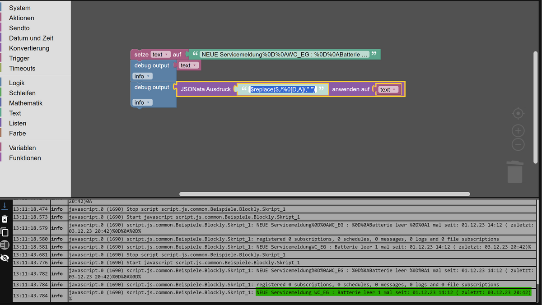Click the 13:11:18.580 timestamp cell
The height and width of the screenshot is (305, 542).
coord(31,239)
